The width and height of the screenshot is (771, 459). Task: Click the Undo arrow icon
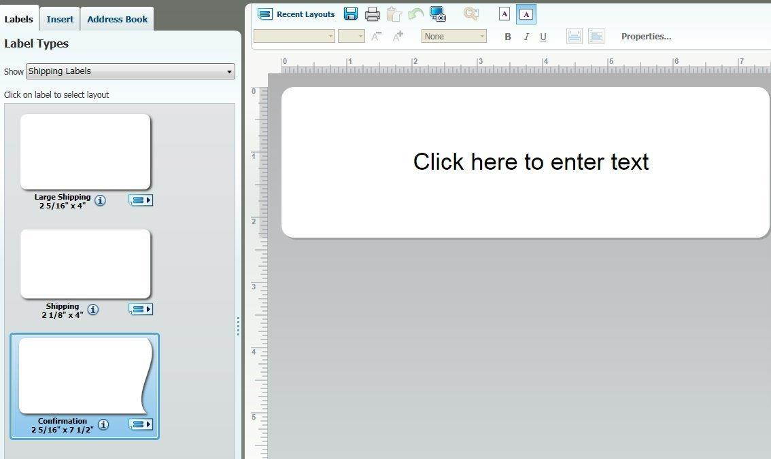tap(415, 14)
